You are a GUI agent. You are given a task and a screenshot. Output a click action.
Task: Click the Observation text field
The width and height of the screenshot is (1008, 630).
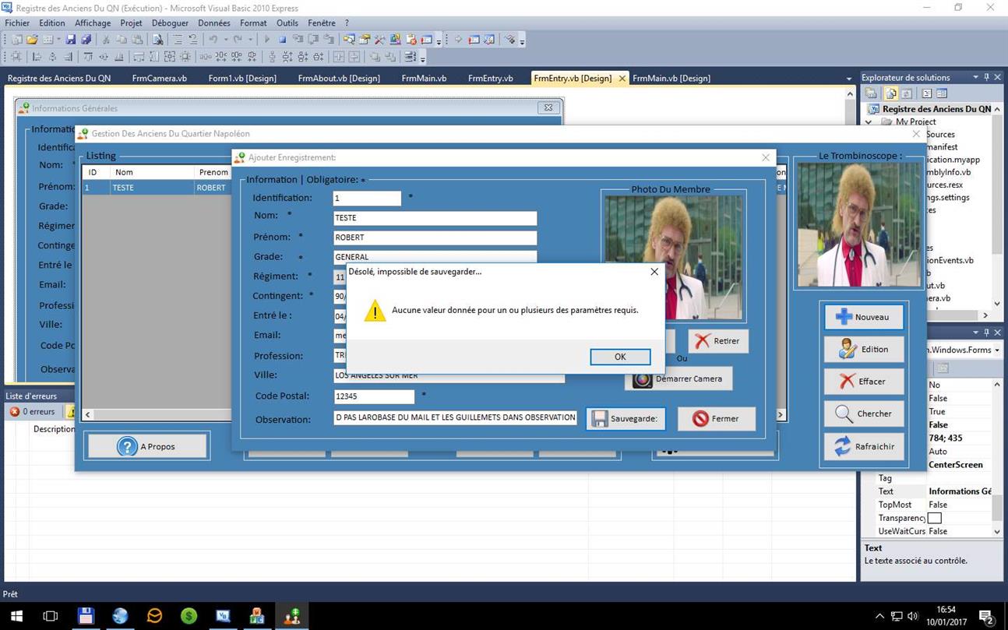pos(455,417)
